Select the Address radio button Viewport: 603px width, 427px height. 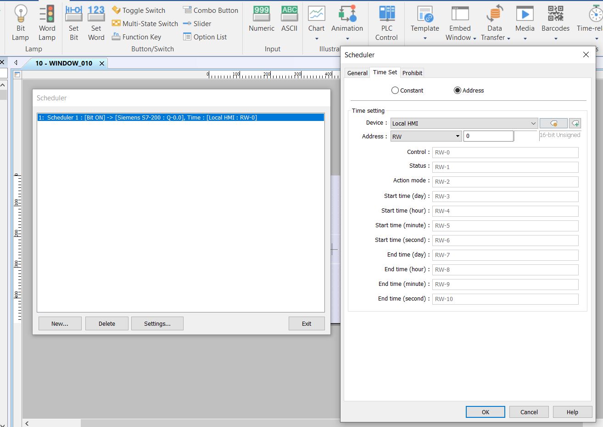pyautogui.click(x=458, y=91)
